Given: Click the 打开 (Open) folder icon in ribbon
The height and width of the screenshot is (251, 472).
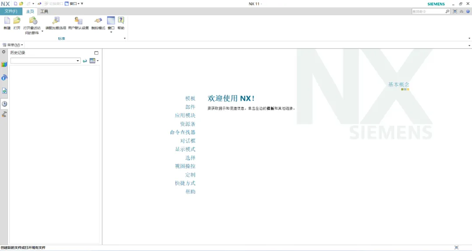Looking at the screenshot, I should pos(17,21).
